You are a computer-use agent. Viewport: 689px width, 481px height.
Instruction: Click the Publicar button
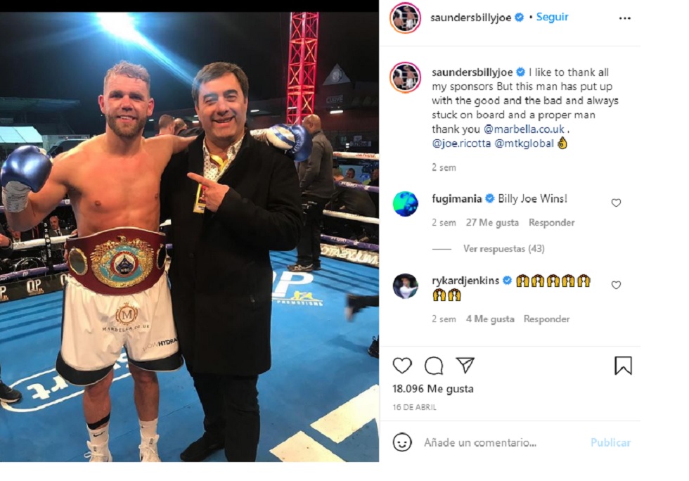click(x=610, y=442)
